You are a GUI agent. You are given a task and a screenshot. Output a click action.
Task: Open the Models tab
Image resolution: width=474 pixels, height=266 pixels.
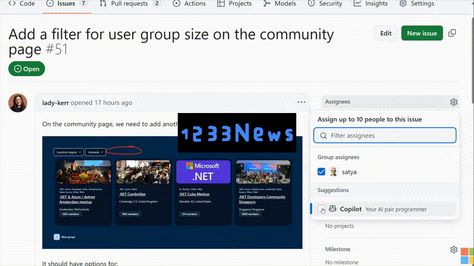tap(279, 3)
